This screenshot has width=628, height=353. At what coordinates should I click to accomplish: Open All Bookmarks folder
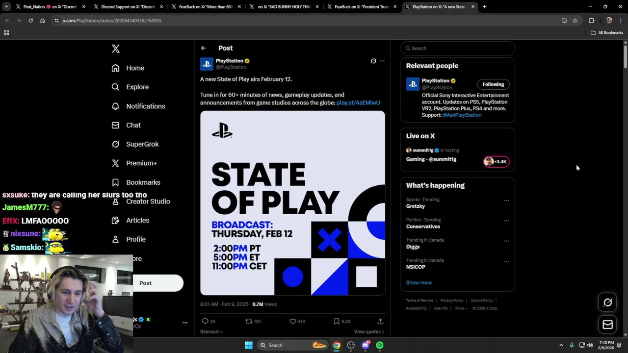point(607,33)
